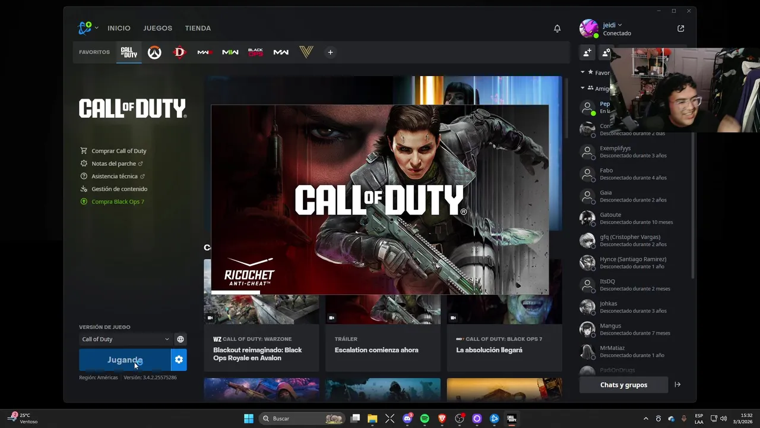Select friend Hynce (Santiago Ramirez)

tap(633, 263)
